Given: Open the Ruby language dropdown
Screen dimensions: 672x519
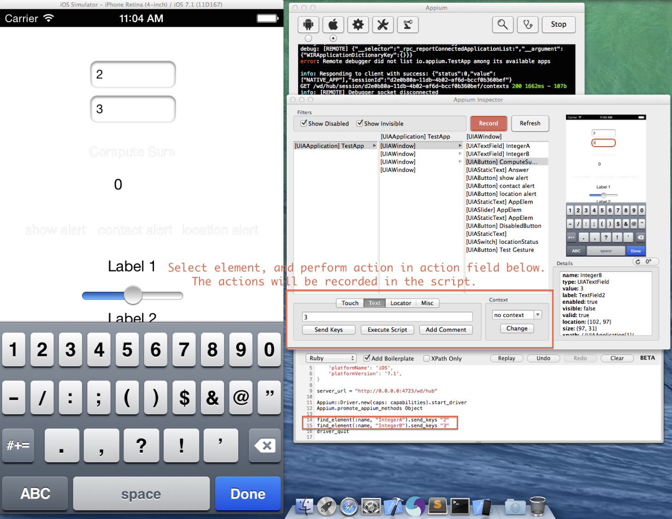Looking at the screenshot, I should point(331,358).
